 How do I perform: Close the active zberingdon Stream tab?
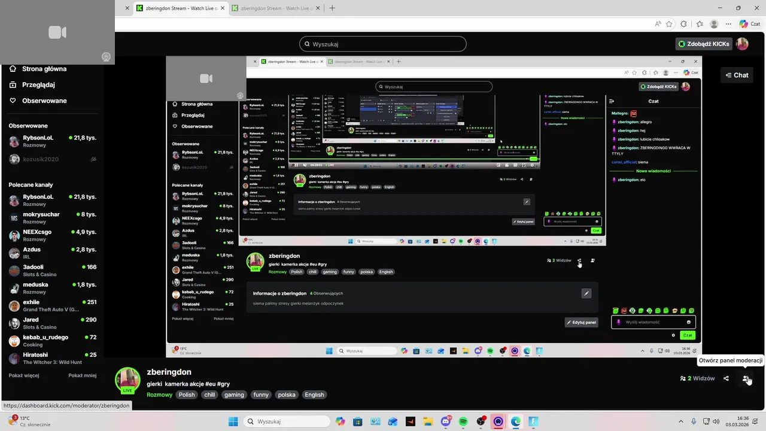(x=222, y=8)
